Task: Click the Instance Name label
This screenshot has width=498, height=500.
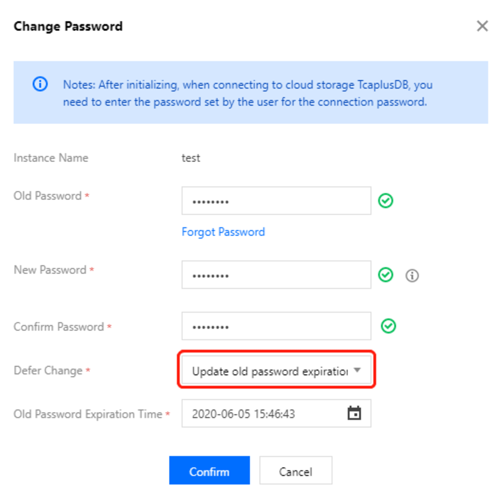Action: [x=51, y=158]
